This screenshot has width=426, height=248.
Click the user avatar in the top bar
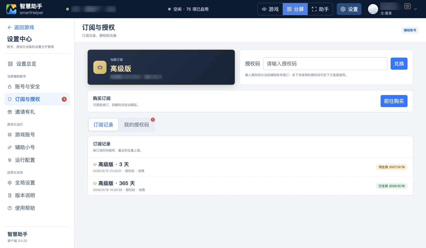coord(373,9)
